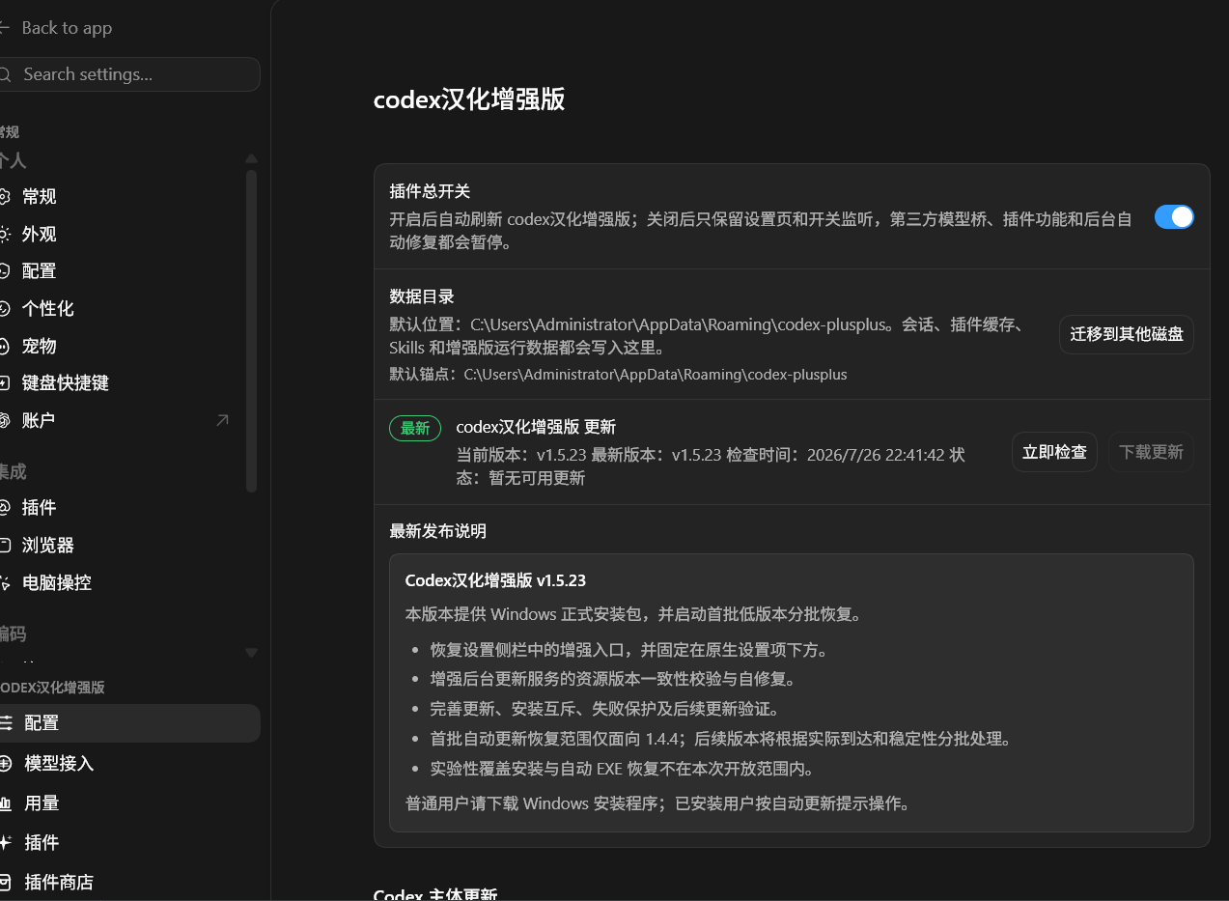Click the icon beside 宠物
1229x901 pixels.
(x=5, y=346)
